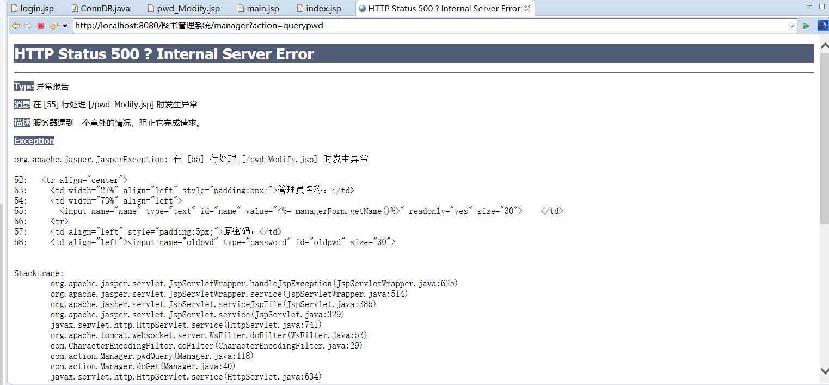
Task: Click the JspServletWrapper.service stack line
Action: (x=229, y=294)
